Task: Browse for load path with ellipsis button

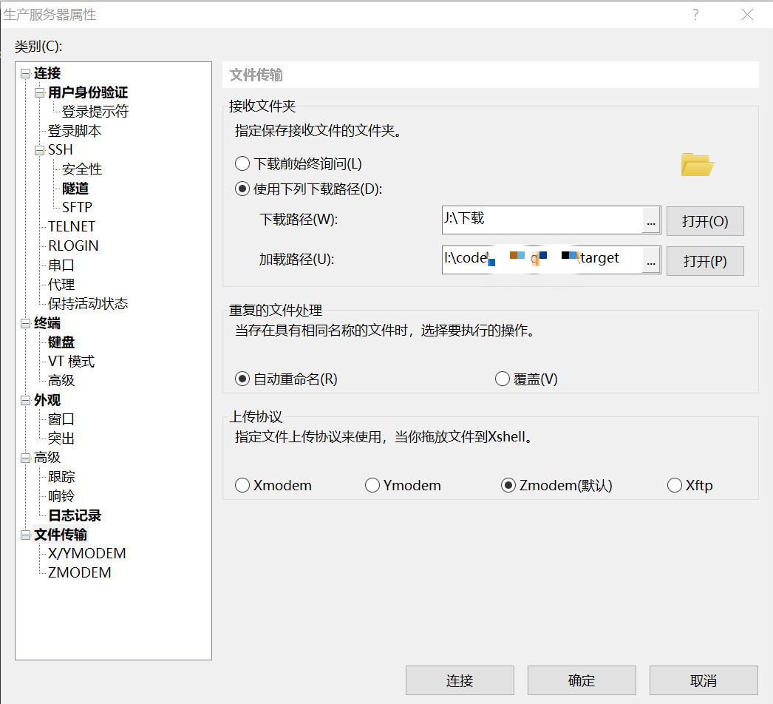Action: click(x=650, y=260)
